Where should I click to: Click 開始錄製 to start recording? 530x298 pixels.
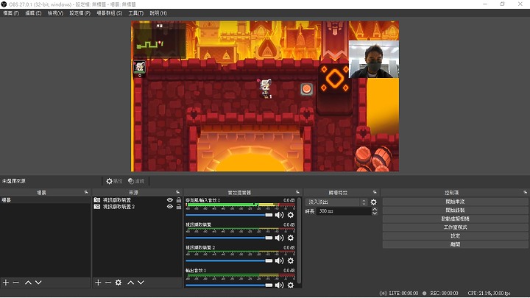pos(456,210)
